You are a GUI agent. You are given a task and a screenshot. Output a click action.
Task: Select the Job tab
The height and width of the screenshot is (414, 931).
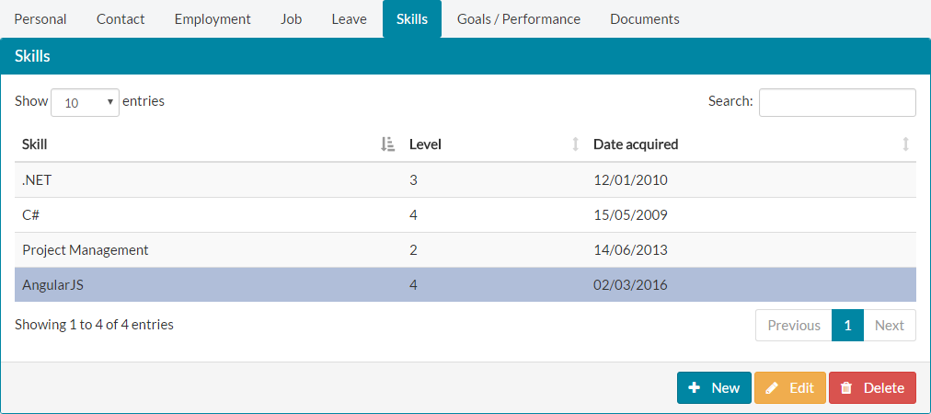[x=291, y=19]
